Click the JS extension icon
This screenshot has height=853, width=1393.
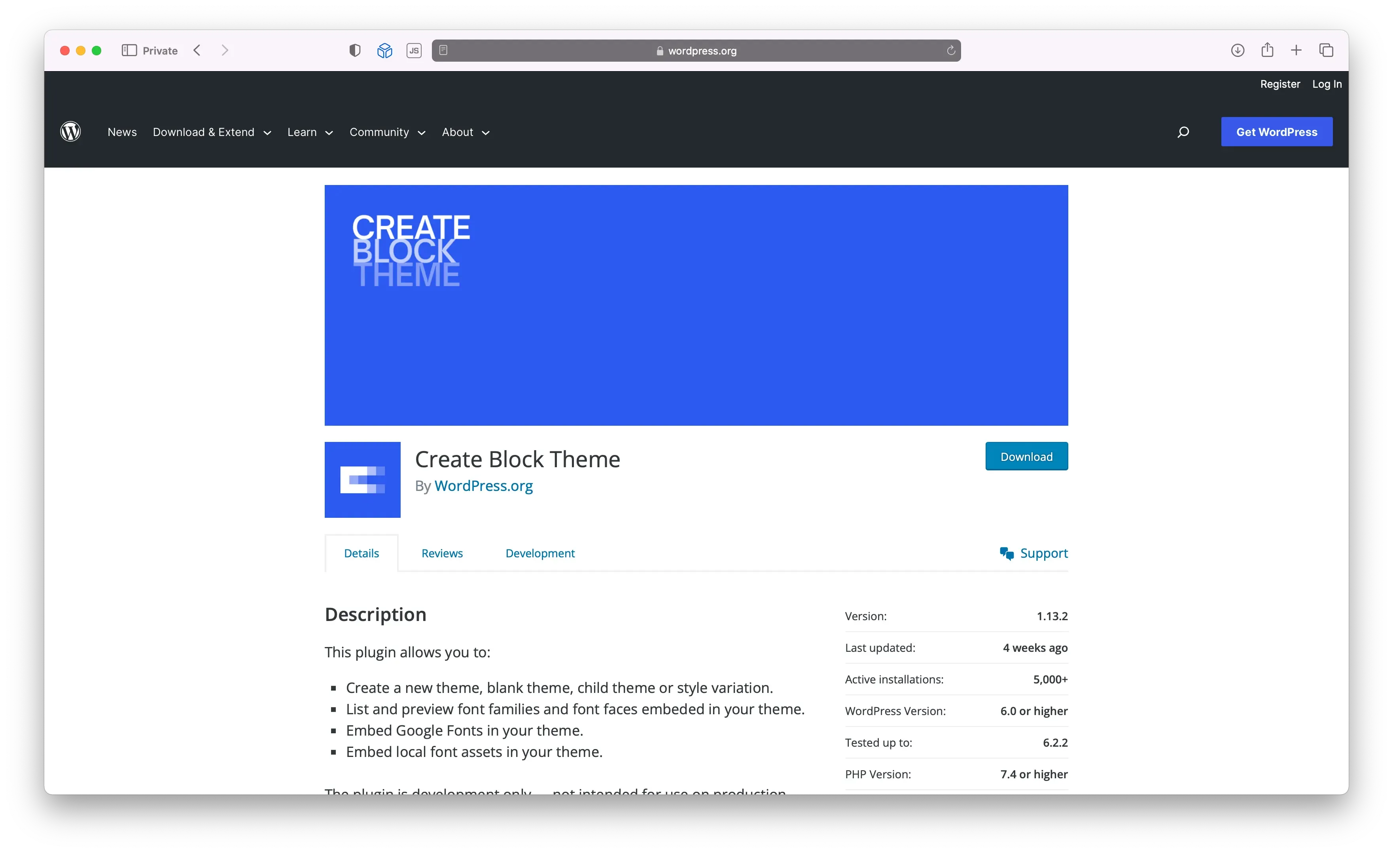(414, 50)
